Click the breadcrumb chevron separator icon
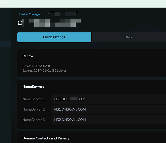The width and height of the screenshot is (166, 143). click(x=44, y=14)
